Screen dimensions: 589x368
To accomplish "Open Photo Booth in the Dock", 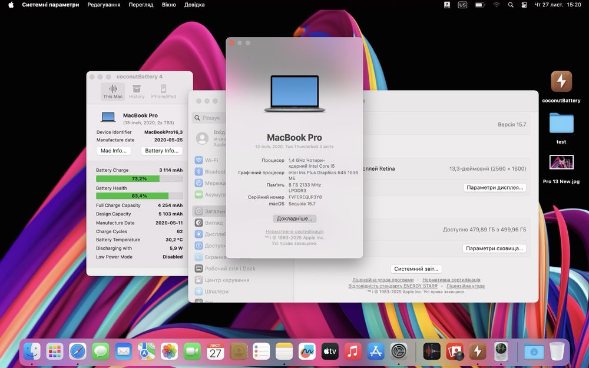I will click(455, 352).
